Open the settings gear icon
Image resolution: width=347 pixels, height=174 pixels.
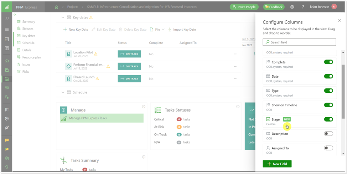pyautogui.click(x=292, y=7)
